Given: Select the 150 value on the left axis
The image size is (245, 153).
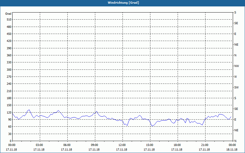Looking at the screenshot, I should click(x=9, y=105).
